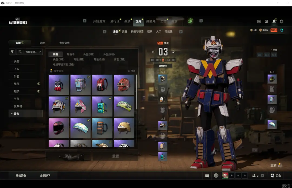Click the blue shield icon near currency
Screen dimensions: 292x188
click(282, 30)
